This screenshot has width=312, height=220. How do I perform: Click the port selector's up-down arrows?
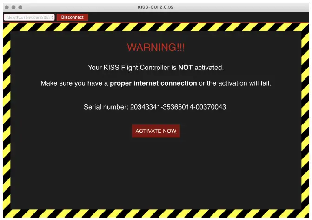(x=53, y=17)
